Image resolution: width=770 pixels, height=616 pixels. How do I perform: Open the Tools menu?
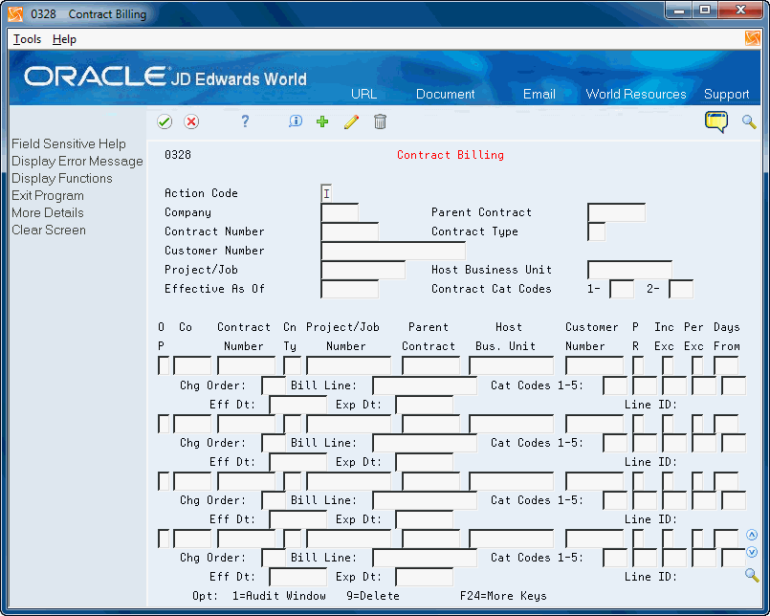(x=27, y=39)
